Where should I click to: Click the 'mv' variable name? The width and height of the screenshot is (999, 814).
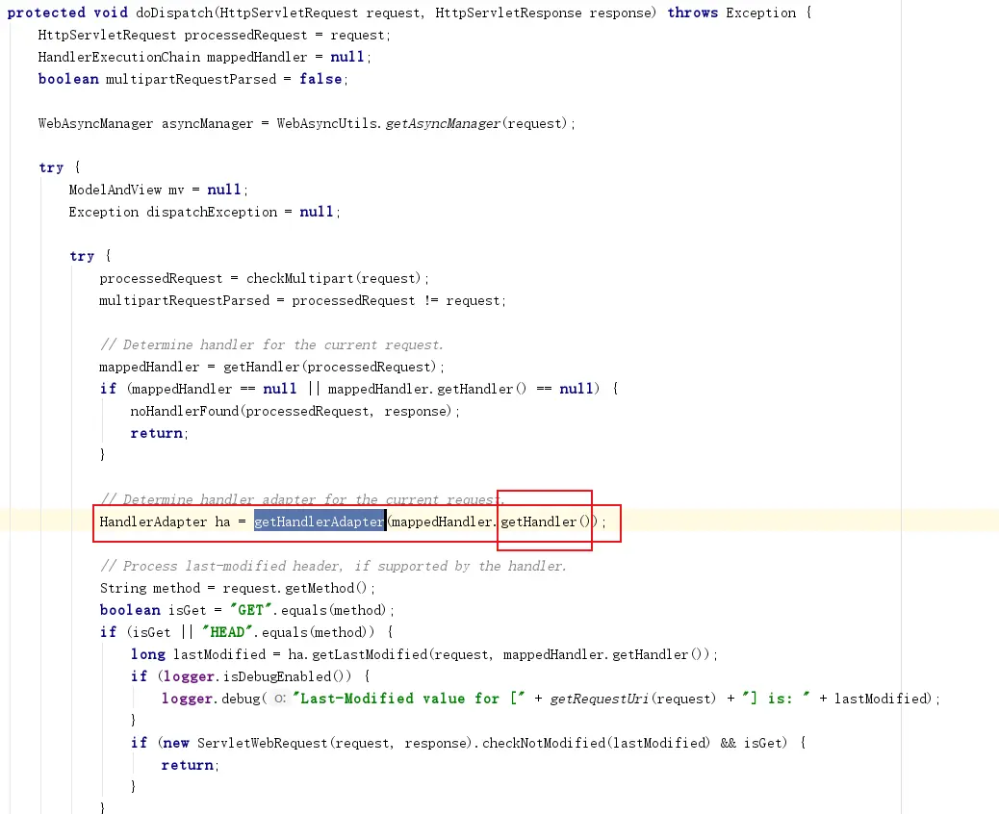(x=176, y=190)
